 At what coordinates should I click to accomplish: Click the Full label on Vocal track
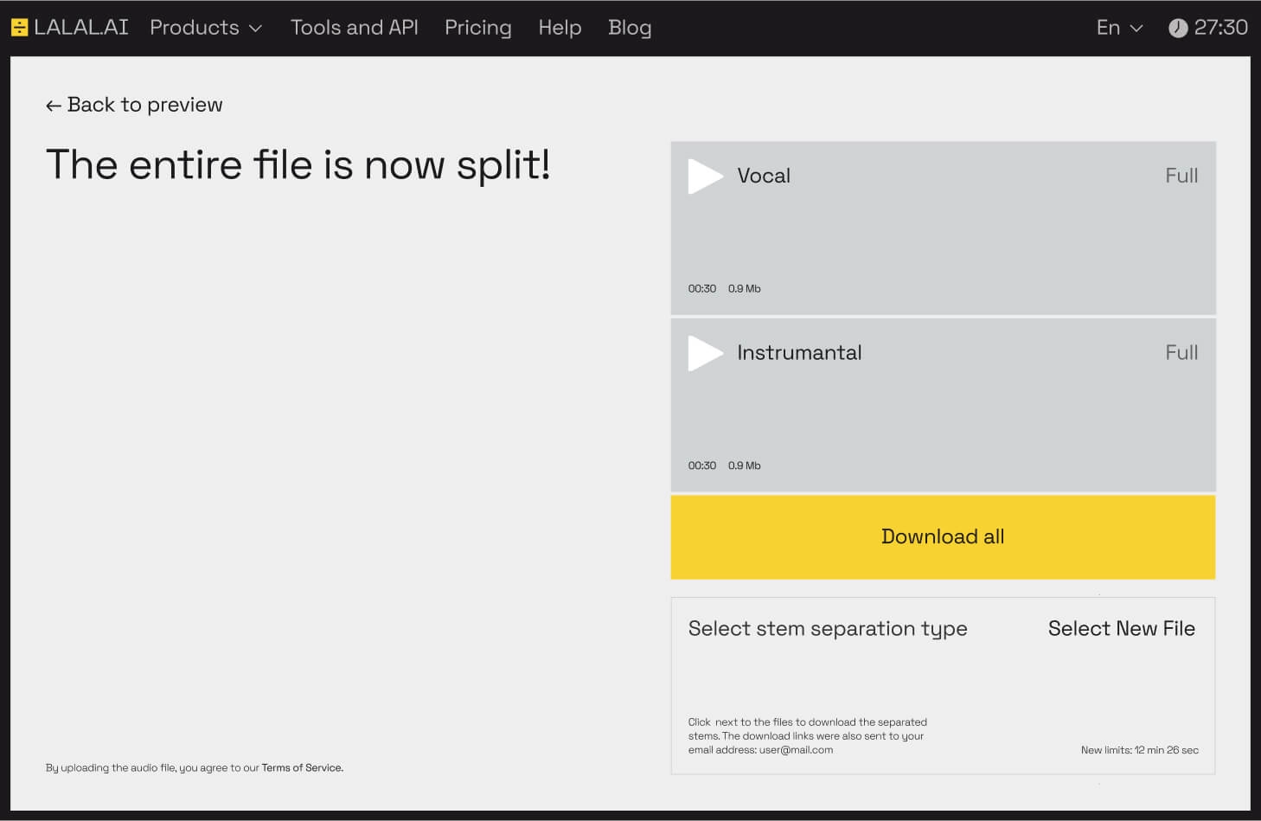tap(1181, 176)
